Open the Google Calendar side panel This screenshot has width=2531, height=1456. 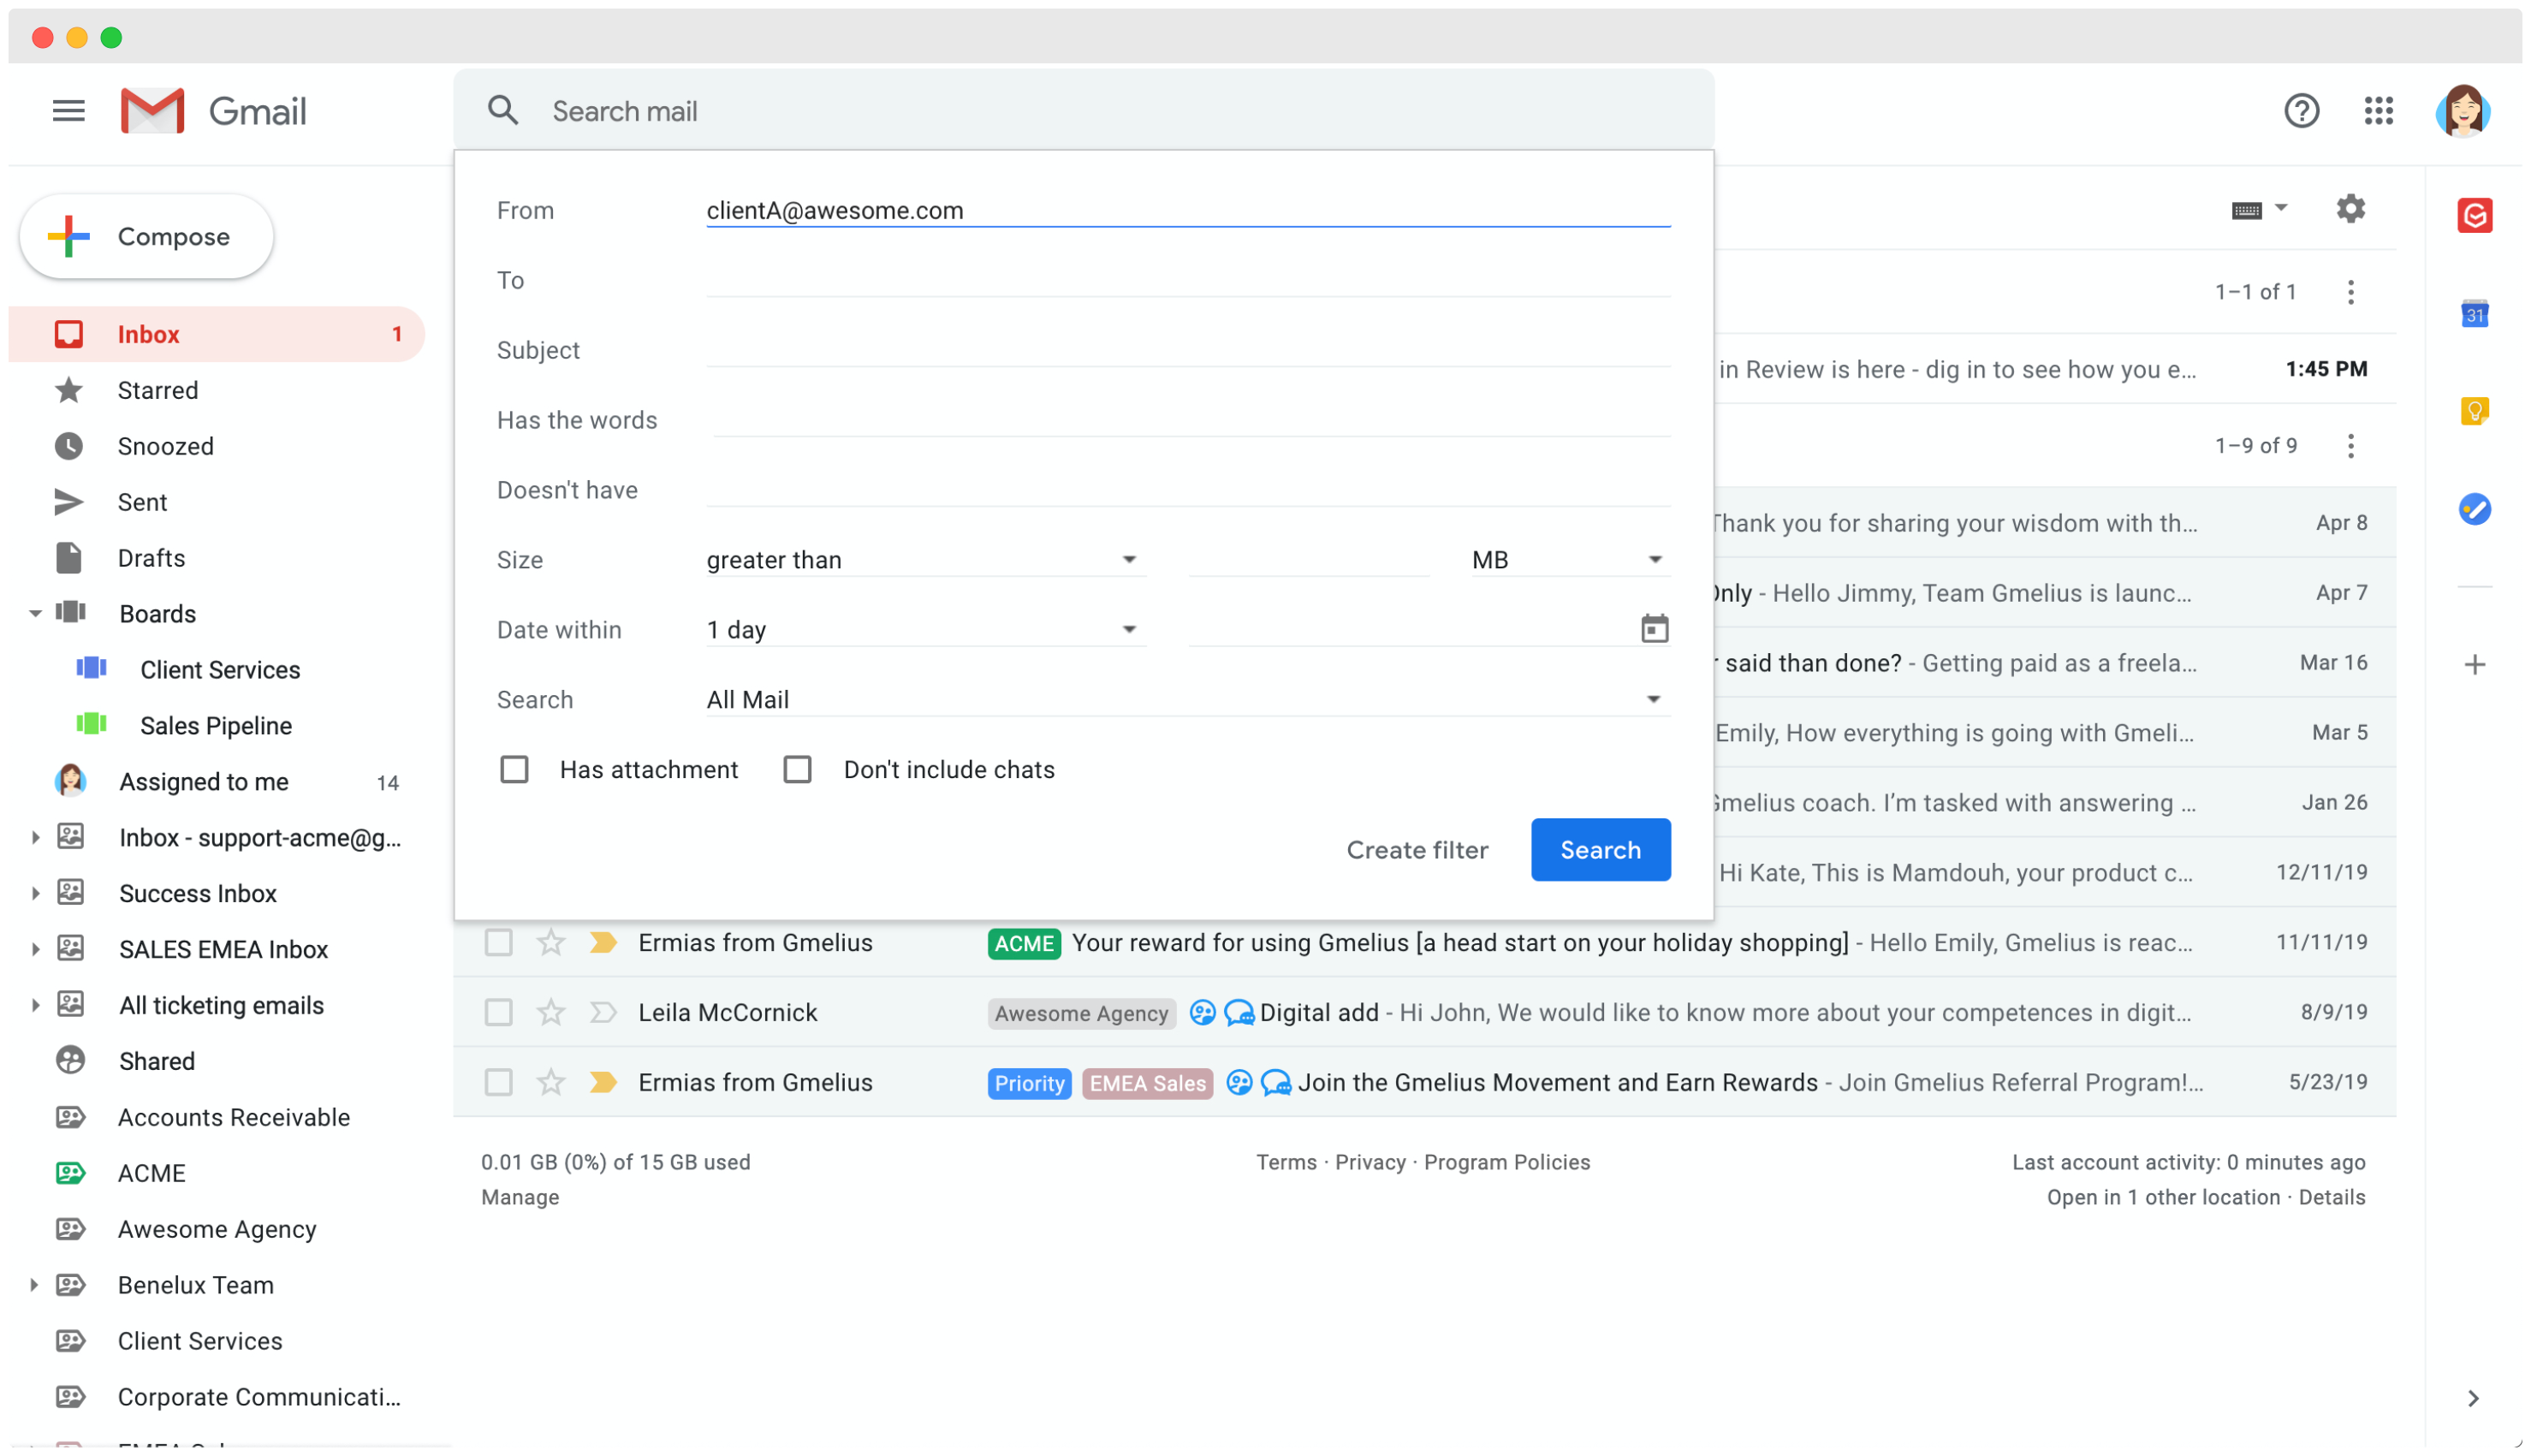2474,314
